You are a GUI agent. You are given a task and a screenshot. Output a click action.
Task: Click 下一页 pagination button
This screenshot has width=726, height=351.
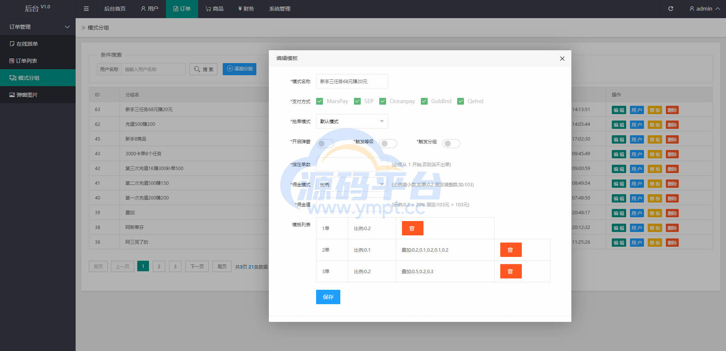point(197,266)
